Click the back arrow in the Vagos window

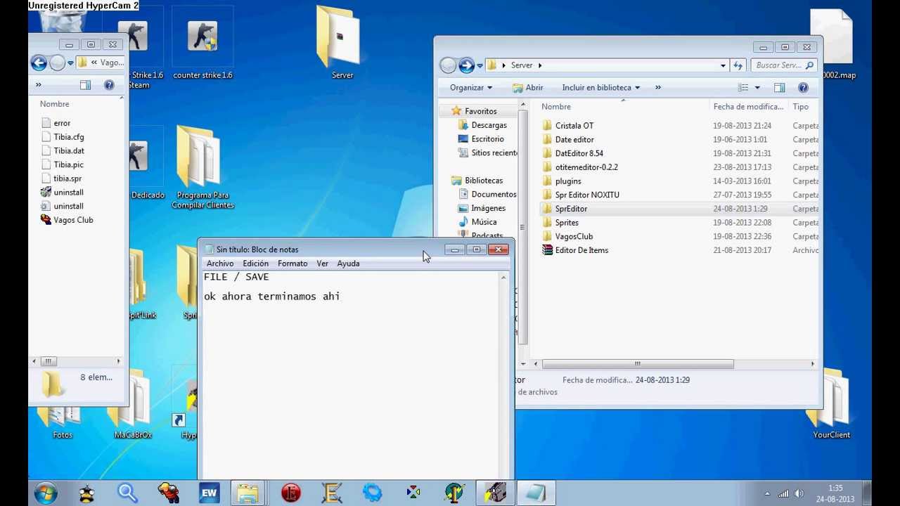click(x=39, y=63)
